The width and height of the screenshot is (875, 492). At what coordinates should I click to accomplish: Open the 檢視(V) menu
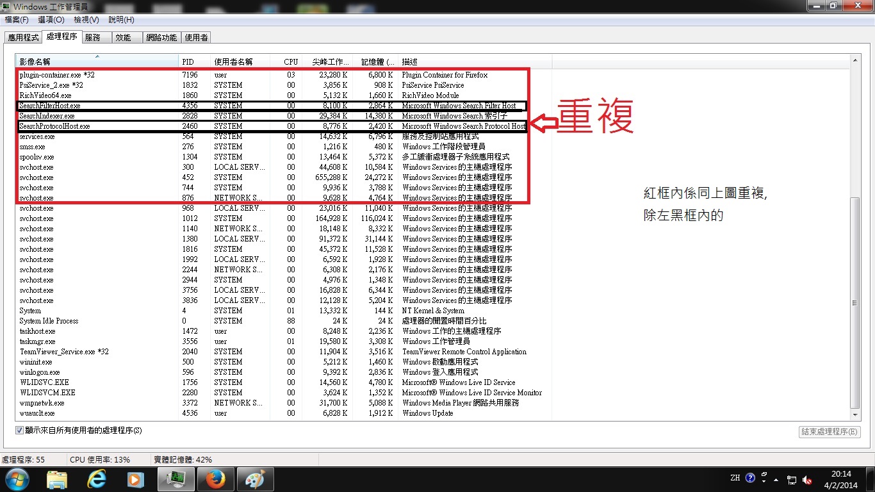(x=86, y=20)
